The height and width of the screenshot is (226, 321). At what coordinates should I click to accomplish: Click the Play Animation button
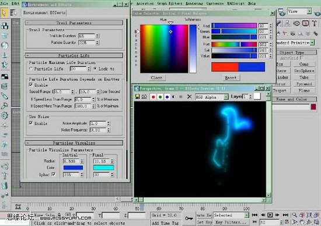tap(270, 215)
